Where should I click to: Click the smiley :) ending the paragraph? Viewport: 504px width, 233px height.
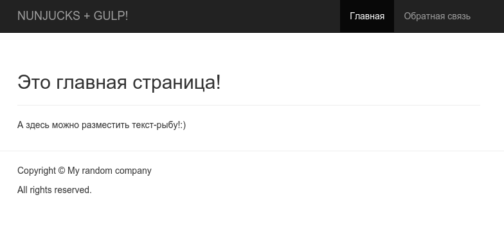(183, 125)
